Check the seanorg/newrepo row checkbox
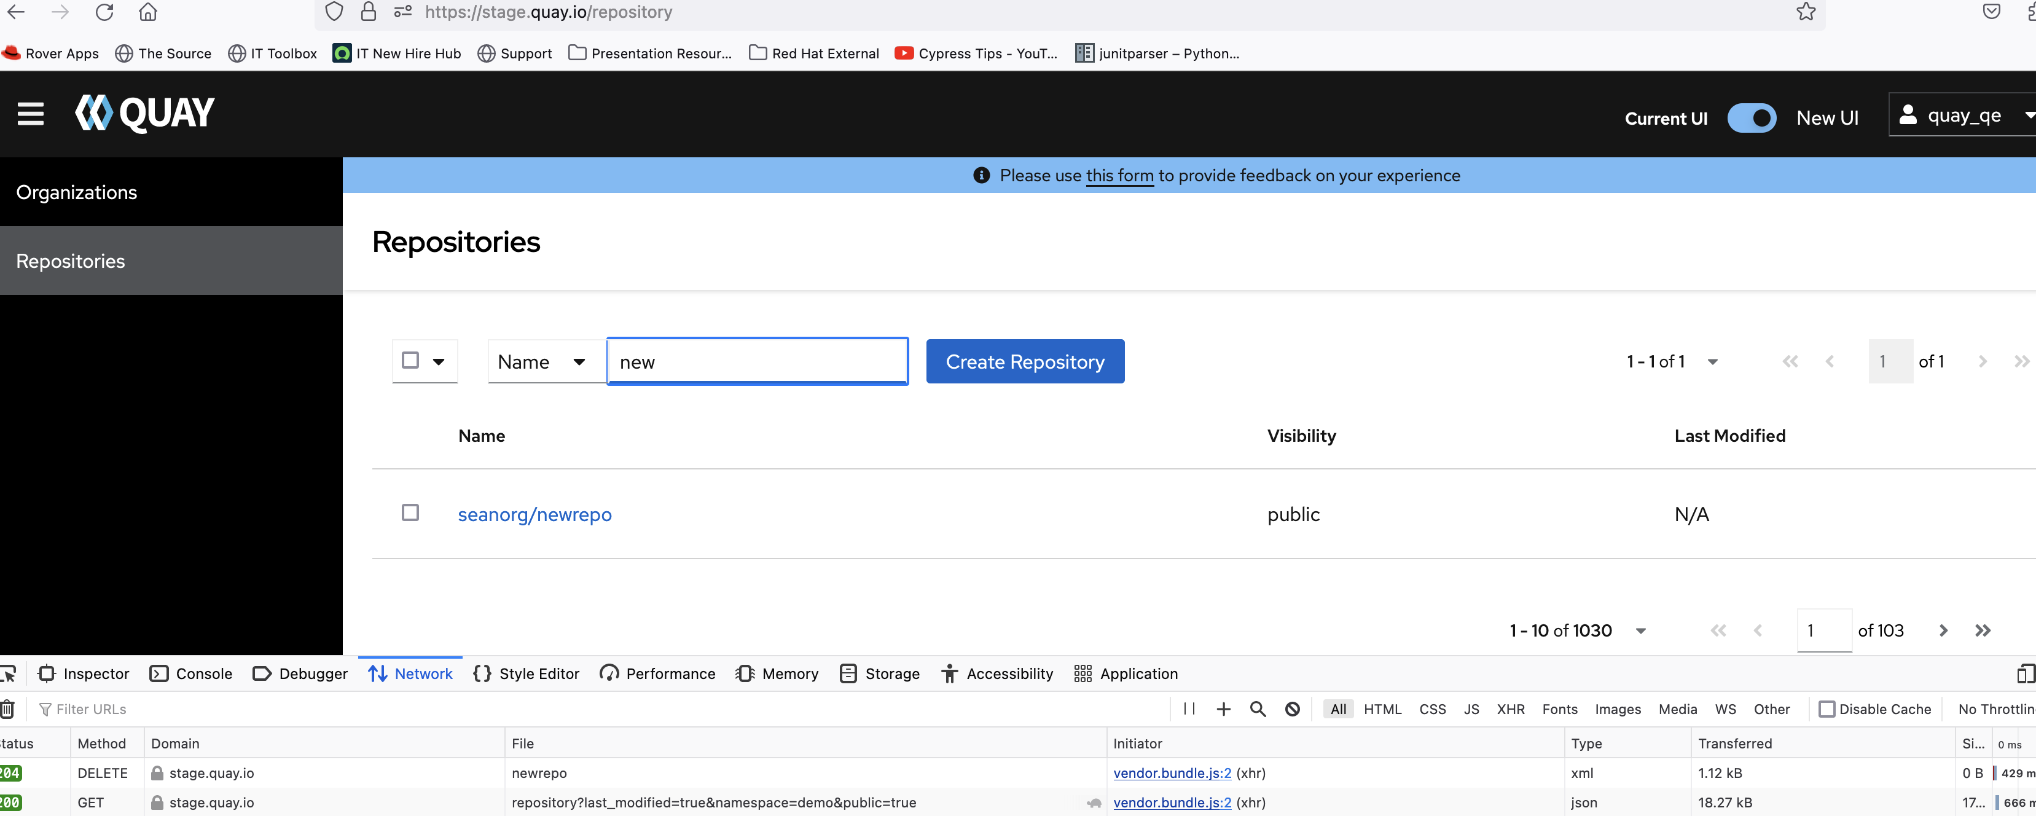Image resolution: width=2036 pixels, height=816 pixels. point(410,513)
